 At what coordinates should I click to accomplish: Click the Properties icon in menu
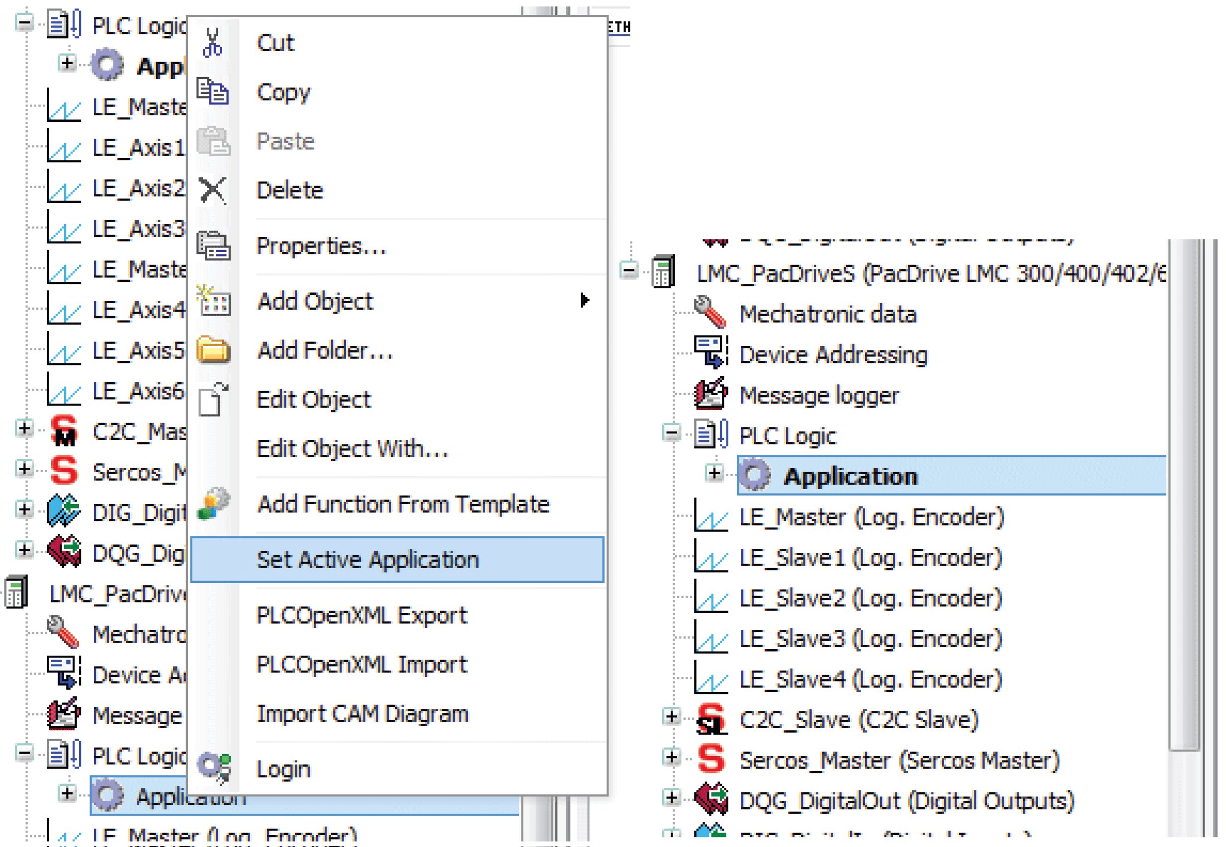[x=213, y=246]
